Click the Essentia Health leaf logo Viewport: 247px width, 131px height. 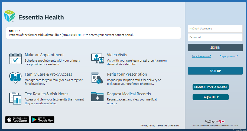[x=9, y=16]
